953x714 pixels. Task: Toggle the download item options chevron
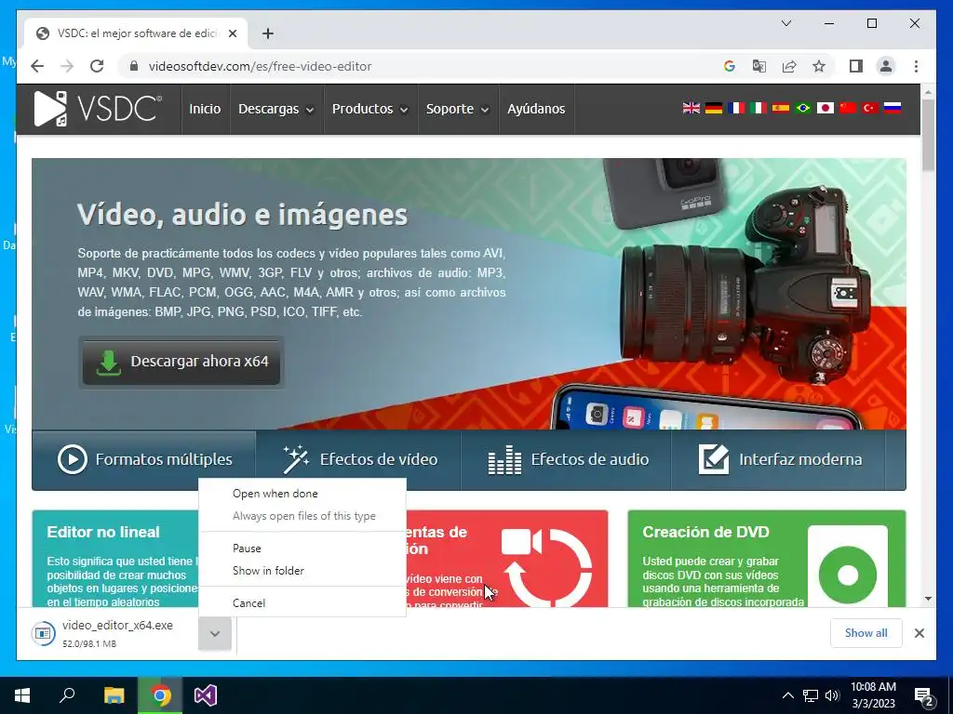215,633
